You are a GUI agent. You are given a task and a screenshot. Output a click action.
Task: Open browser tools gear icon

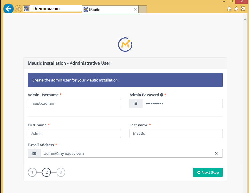tap(243, 9)
